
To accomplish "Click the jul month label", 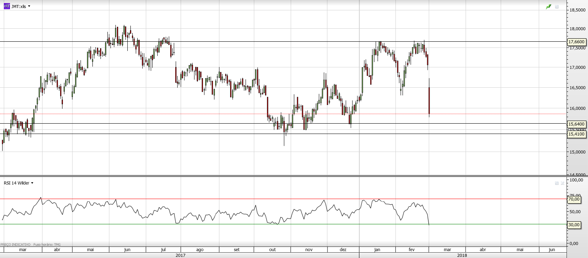I will [x=163, y=250].
